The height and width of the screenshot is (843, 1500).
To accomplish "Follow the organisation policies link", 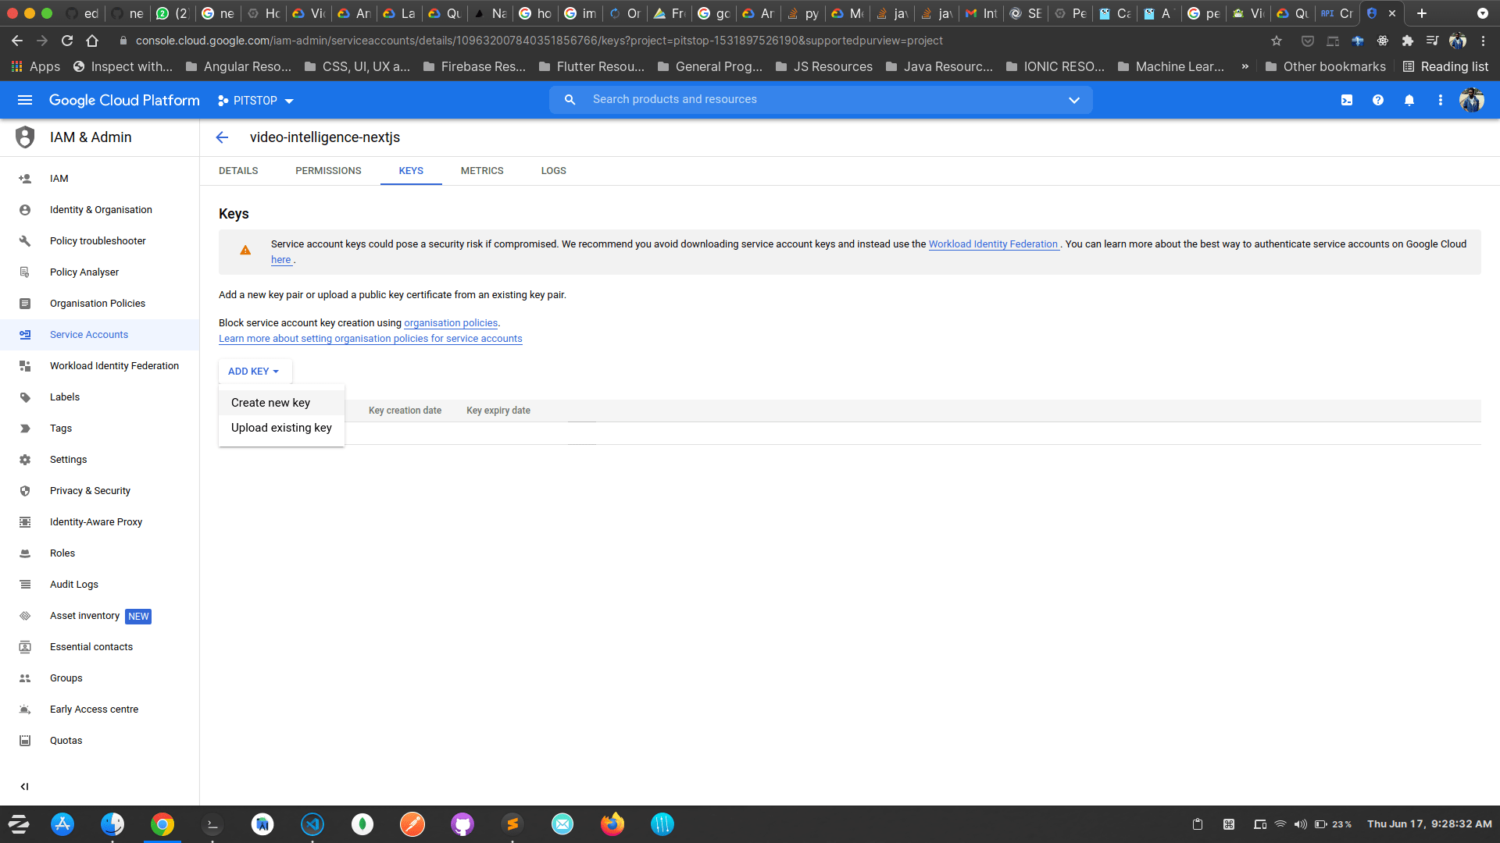I will point(451,323).
